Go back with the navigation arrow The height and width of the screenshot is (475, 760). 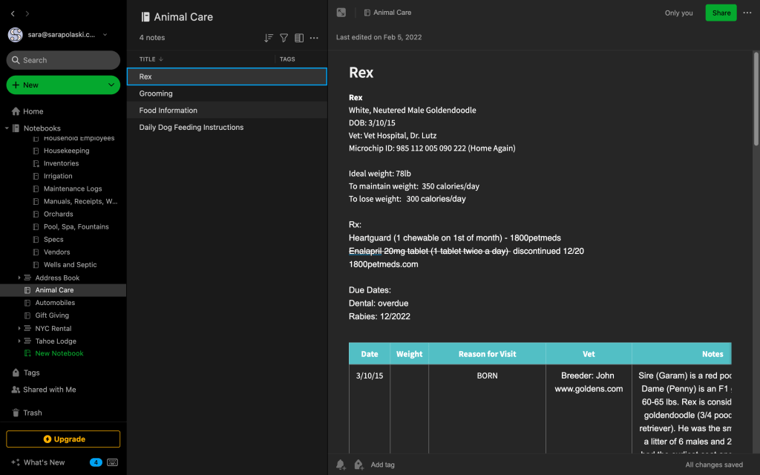coord(13,14)
